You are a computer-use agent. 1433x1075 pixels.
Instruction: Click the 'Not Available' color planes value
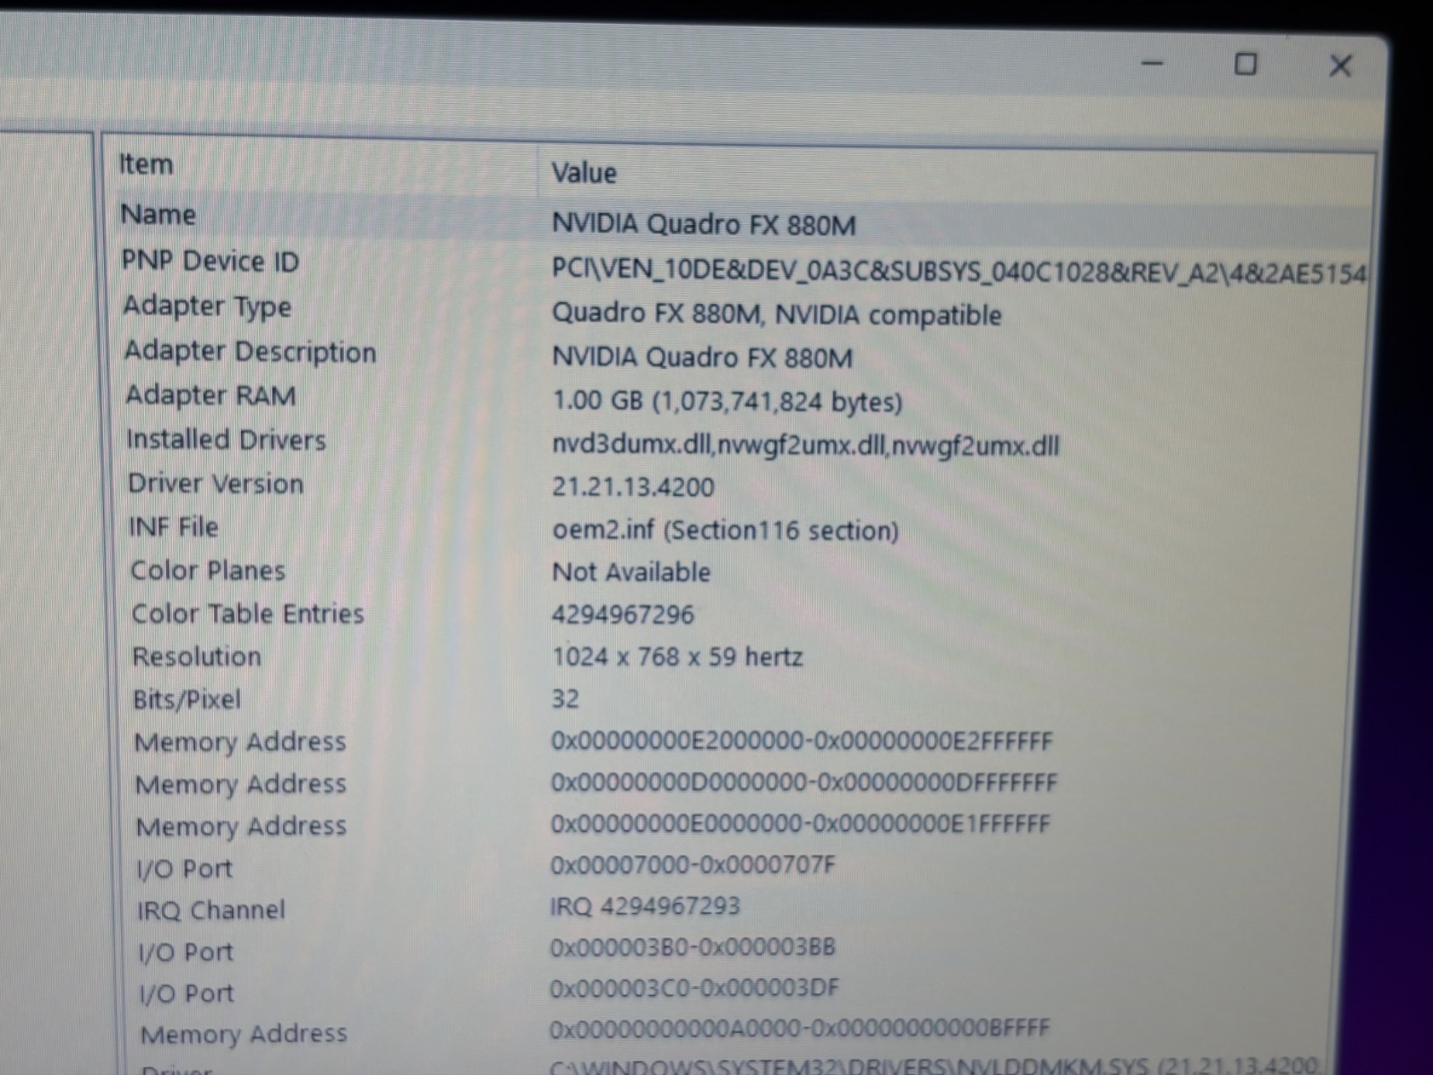click(631, 572)
